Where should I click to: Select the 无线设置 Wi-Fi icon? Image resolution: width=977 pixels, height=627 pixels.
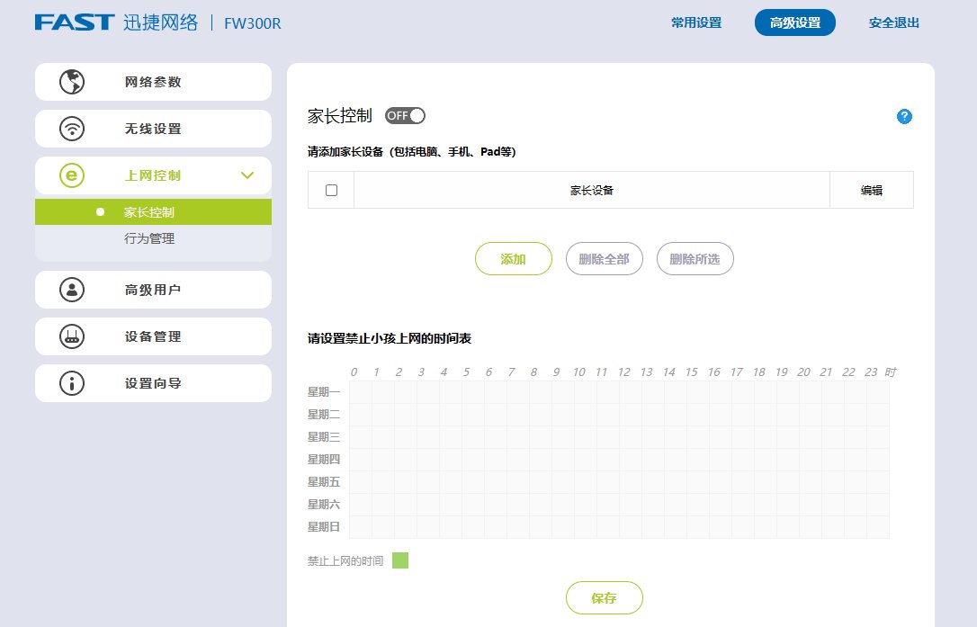[70, 128]
